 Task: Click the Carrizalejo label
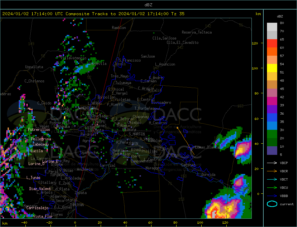[x=37, y=208]
